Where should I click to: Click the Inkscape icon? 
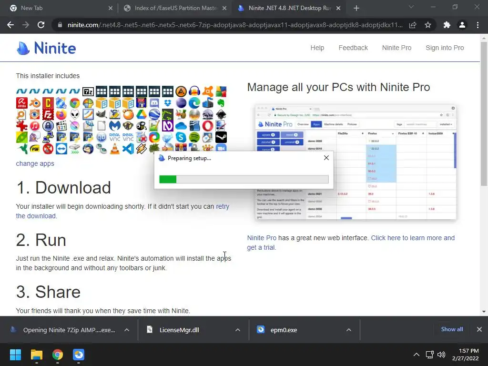point(221,114)
